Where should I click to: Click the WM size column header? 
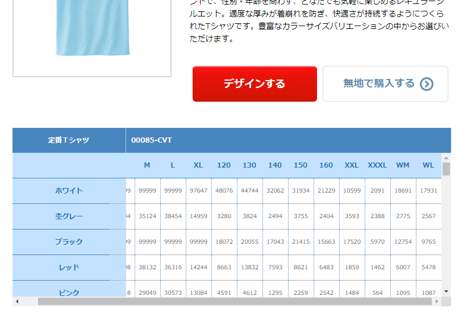403,165
